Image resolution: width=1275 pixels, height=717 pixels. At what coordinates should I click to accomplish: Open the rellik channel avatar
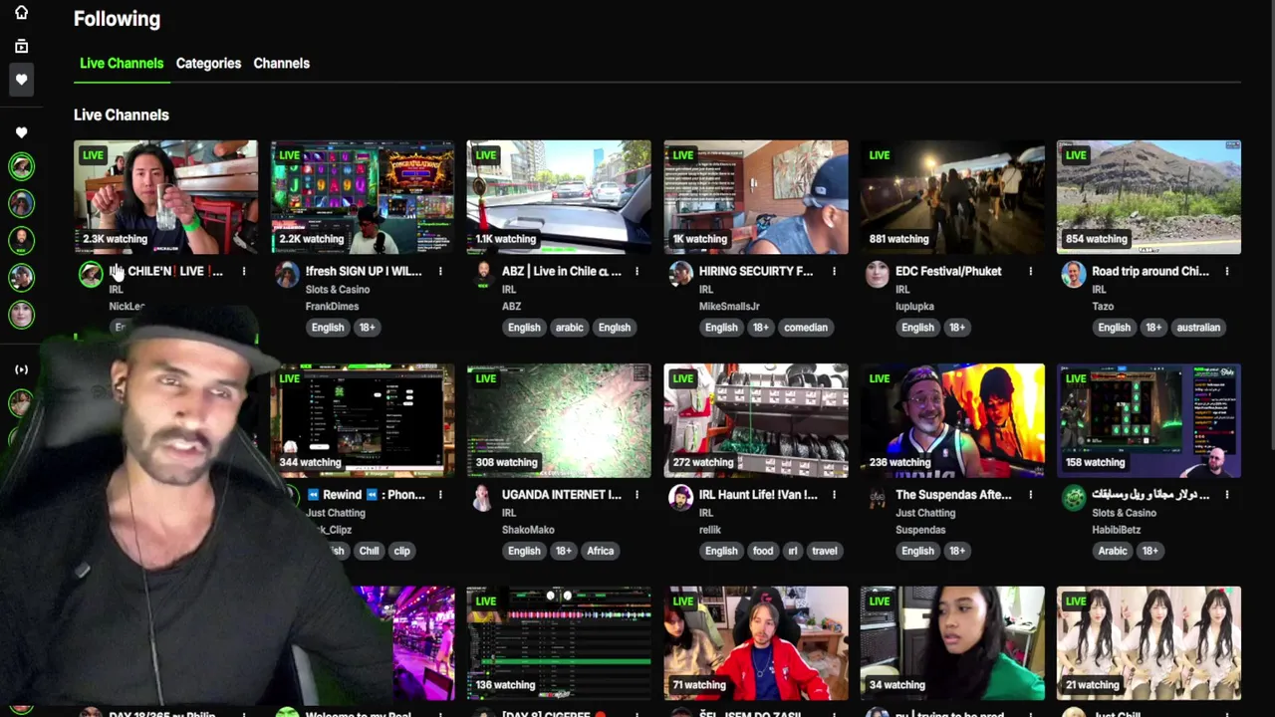point(680,498)
